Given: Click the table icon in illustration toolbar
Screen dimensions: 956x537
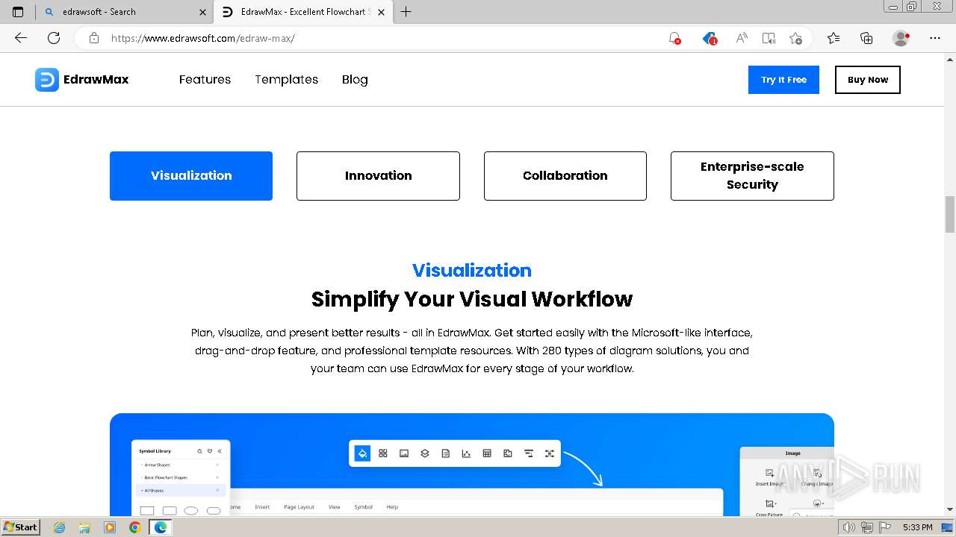Looking at the screenshot, I should click(487, 453).
